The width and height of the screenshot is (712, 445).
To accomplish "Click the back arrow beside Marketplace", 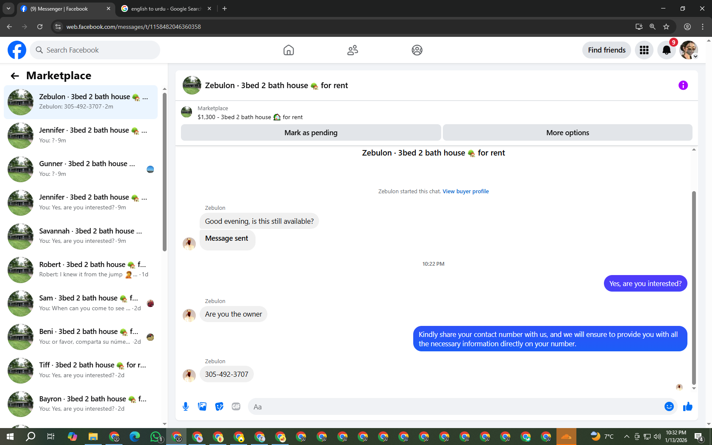I will [15, 76].
